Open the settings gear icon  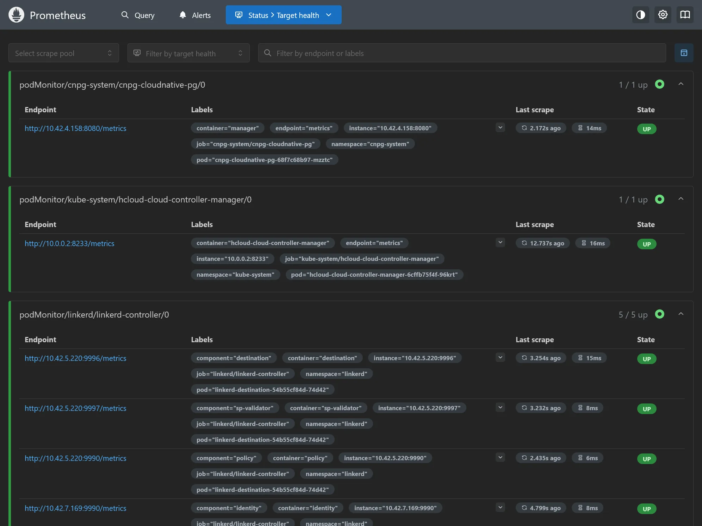click(x=663, y=15)
